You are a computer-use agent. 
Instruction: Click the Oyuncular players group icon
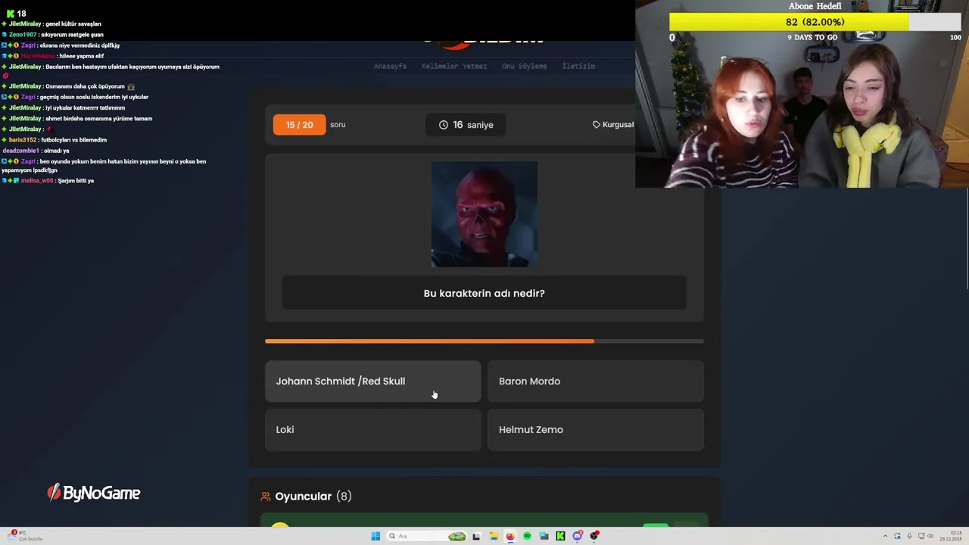266,497
